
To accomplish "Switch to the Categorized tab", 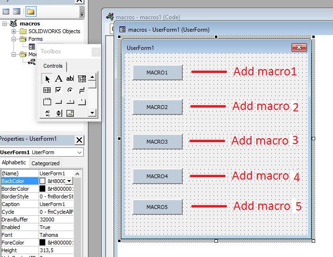I will pos(45,163).
